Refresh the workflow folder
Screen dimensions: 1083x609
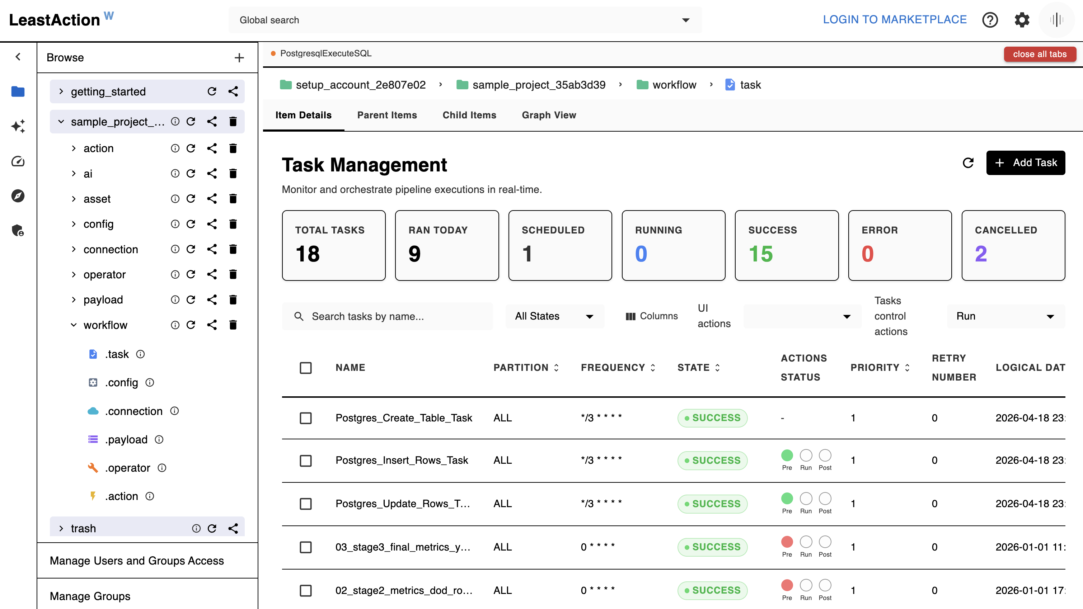(191, 325)
